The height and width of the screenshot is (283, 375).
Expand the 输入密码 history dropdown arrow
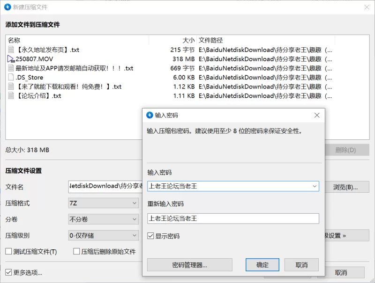pyautogui.click(x=314, y=186)
